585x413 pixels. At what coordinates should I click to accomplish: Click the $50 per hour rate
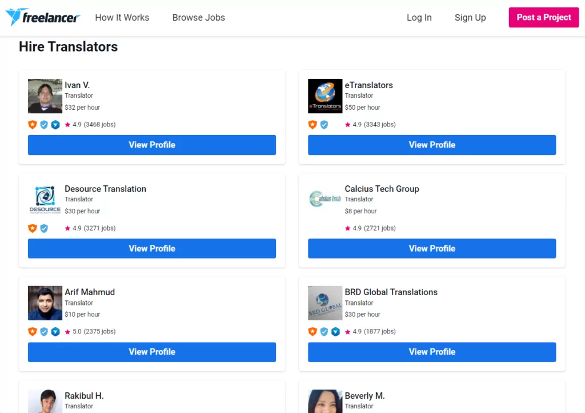pos(362,107)
